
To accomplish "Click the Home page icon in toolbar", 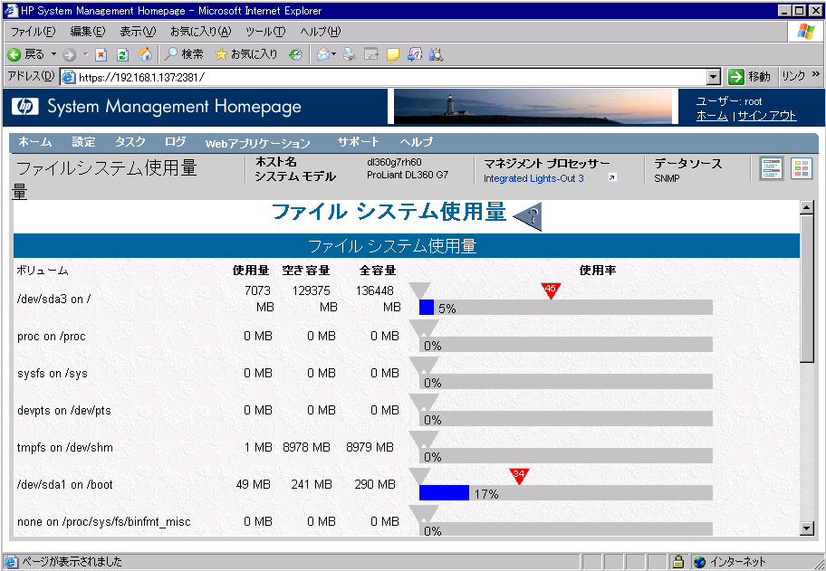I will [145, 54].
